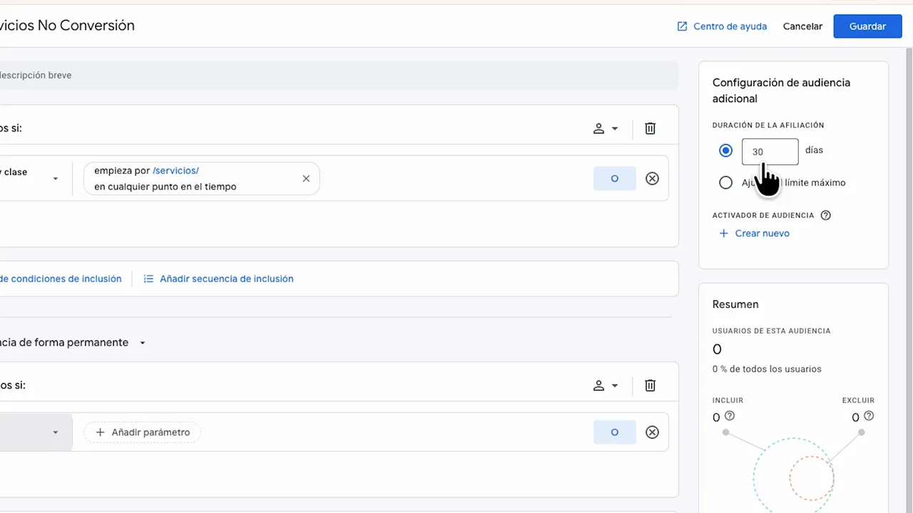Show help for Activador de audiencia
Image resolution: width=913 pixels, height=513 pixels.
pyautogui.click(x=826, y=215)
